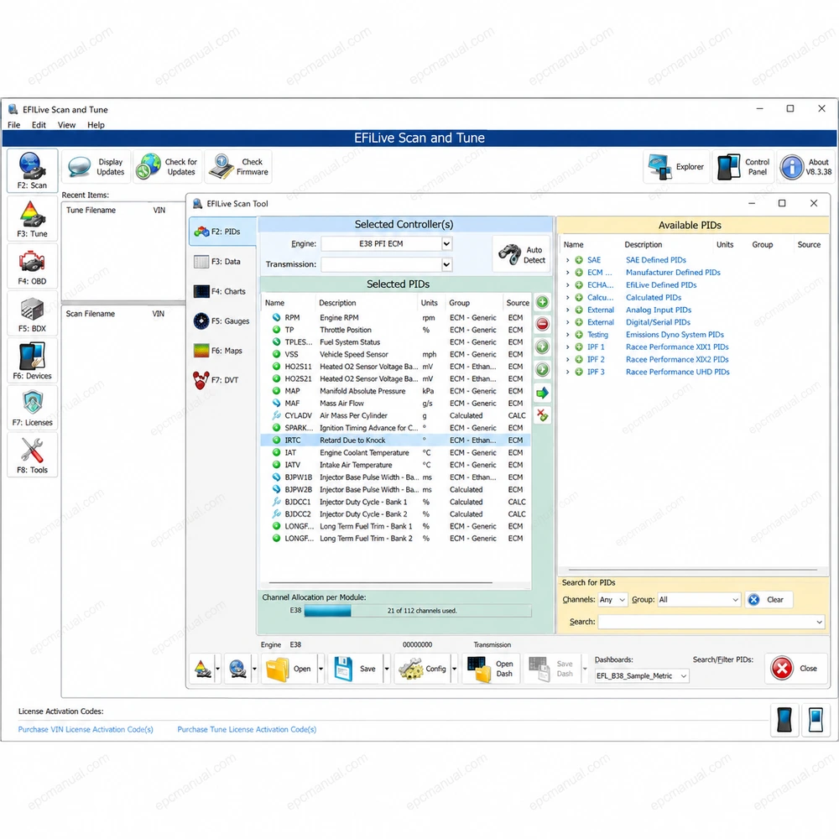Open the Transmission controller dropdown

click(x=446, y=264)
